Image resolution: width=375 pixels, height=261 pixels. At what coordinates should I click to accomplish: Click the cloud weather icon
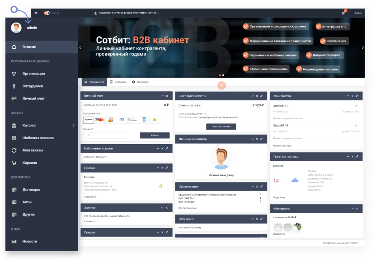[295, 181]
